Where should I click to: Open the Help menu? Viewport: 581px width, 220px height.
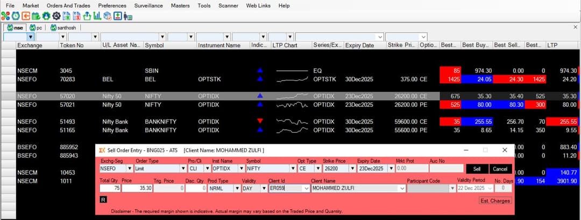[284, 5]
